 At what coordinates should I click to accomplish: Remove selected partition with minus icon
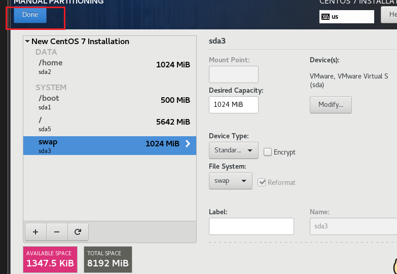point(57,232)
